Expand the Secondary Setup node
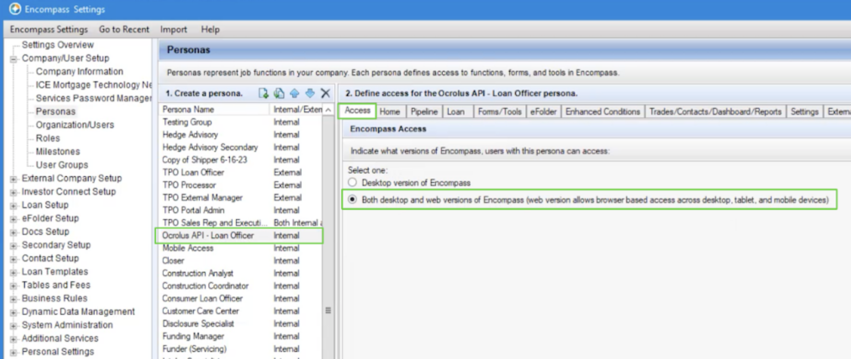851x359 pixels. point(14,246)
